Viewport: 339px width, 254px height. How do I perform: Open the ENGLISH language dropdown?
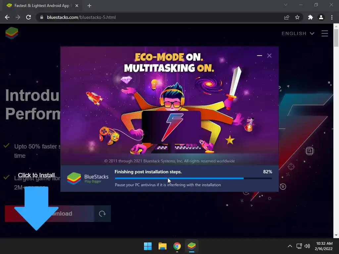298,33
